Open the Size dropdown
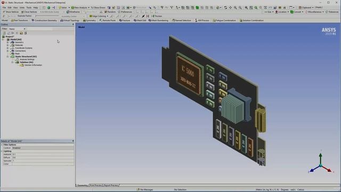The height and width of the screenshot is (192, 341). [x=269, y=12]
